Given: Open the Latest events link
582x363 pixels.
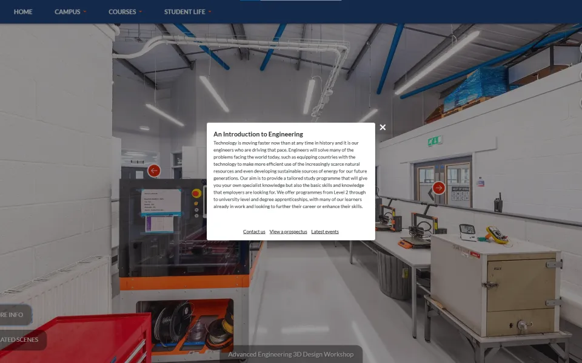Looking at the screenshot, I should point(325,232).
